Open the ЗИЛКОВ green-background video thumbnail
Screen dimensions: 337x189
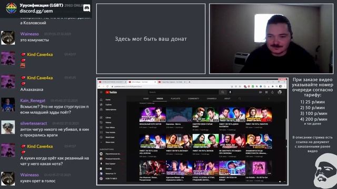(205, 141)
